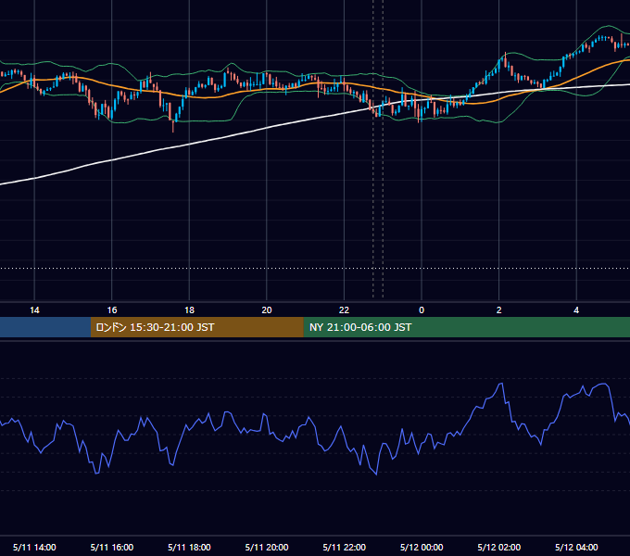Click the 0 hour axis label
This screenshot has height=556, width=630.
tap(422, 310)
